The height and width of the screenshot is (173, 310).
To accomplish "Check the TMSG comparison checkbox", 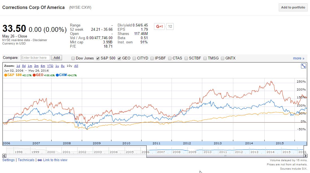I will 205,58.
